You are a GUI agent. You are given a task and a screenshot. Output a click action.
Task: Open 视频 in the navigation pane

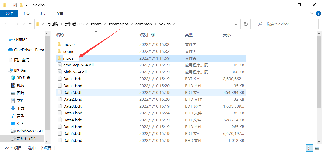(21, 85)
